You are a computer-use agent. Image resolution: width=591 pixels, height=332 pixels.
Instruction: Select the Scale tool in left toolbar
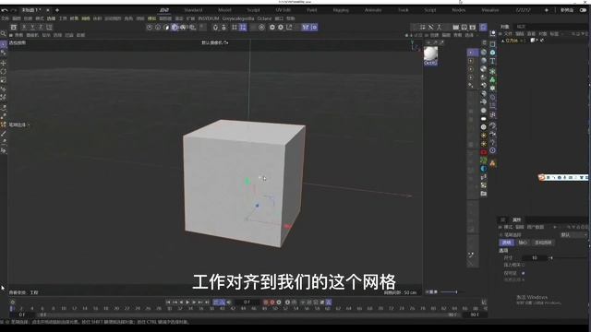point(4,80)
